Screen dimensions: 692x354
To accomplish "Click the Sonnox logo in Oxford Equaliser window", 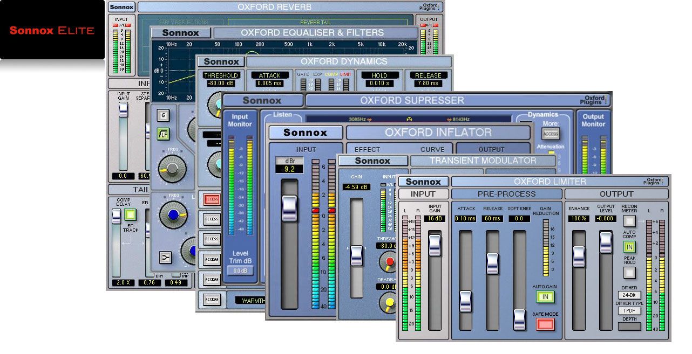I will pyautogui.click(x=181, y=33).
